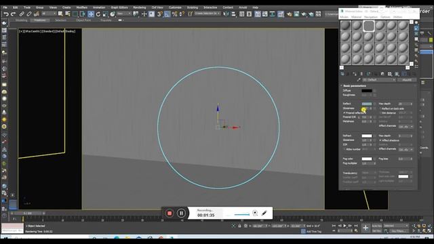The height and width of the screenshot is (244, 434).
Task: Toggle the Angle Snap button
Action: (x=167, y=14)
